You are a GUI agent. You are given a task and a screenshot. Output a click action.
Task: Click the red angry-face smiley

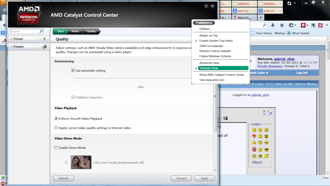(254, 150)
